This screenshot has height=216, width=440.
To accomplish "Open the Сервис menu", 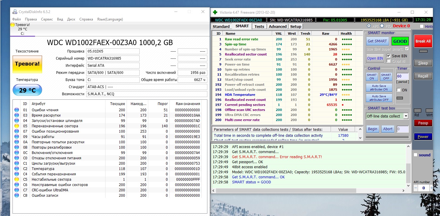I will pos(47,19).
